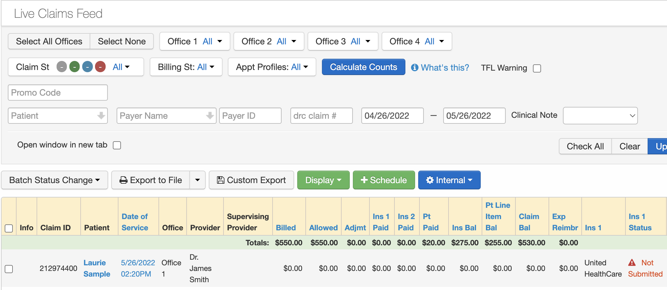Sort by Claim Bal column
The height and width of the screenshot is (290, 667).
pos(529,222)
